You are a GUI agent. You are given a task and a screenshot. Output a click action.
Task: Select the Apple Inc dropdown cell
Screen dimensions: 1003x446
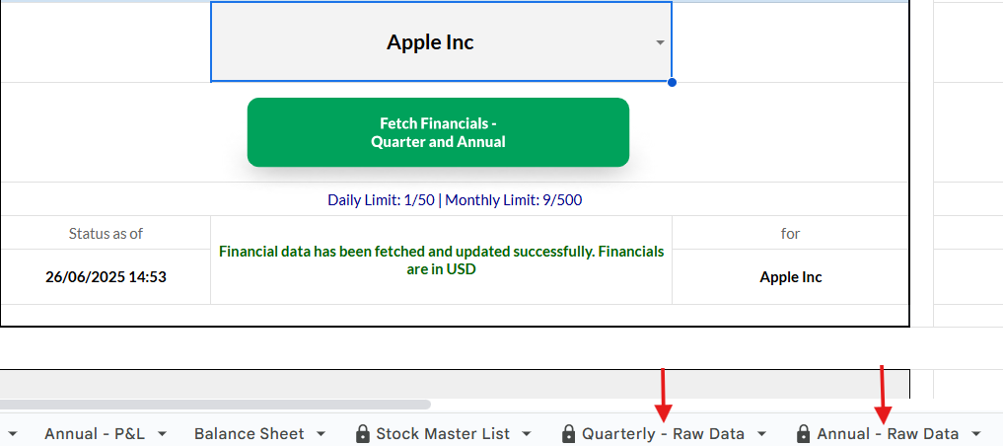tap(441, 42)
